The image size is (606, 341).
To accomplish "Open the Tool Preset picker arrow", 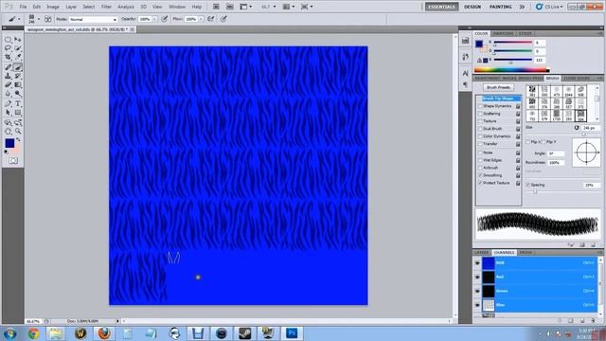I will 19,19.
